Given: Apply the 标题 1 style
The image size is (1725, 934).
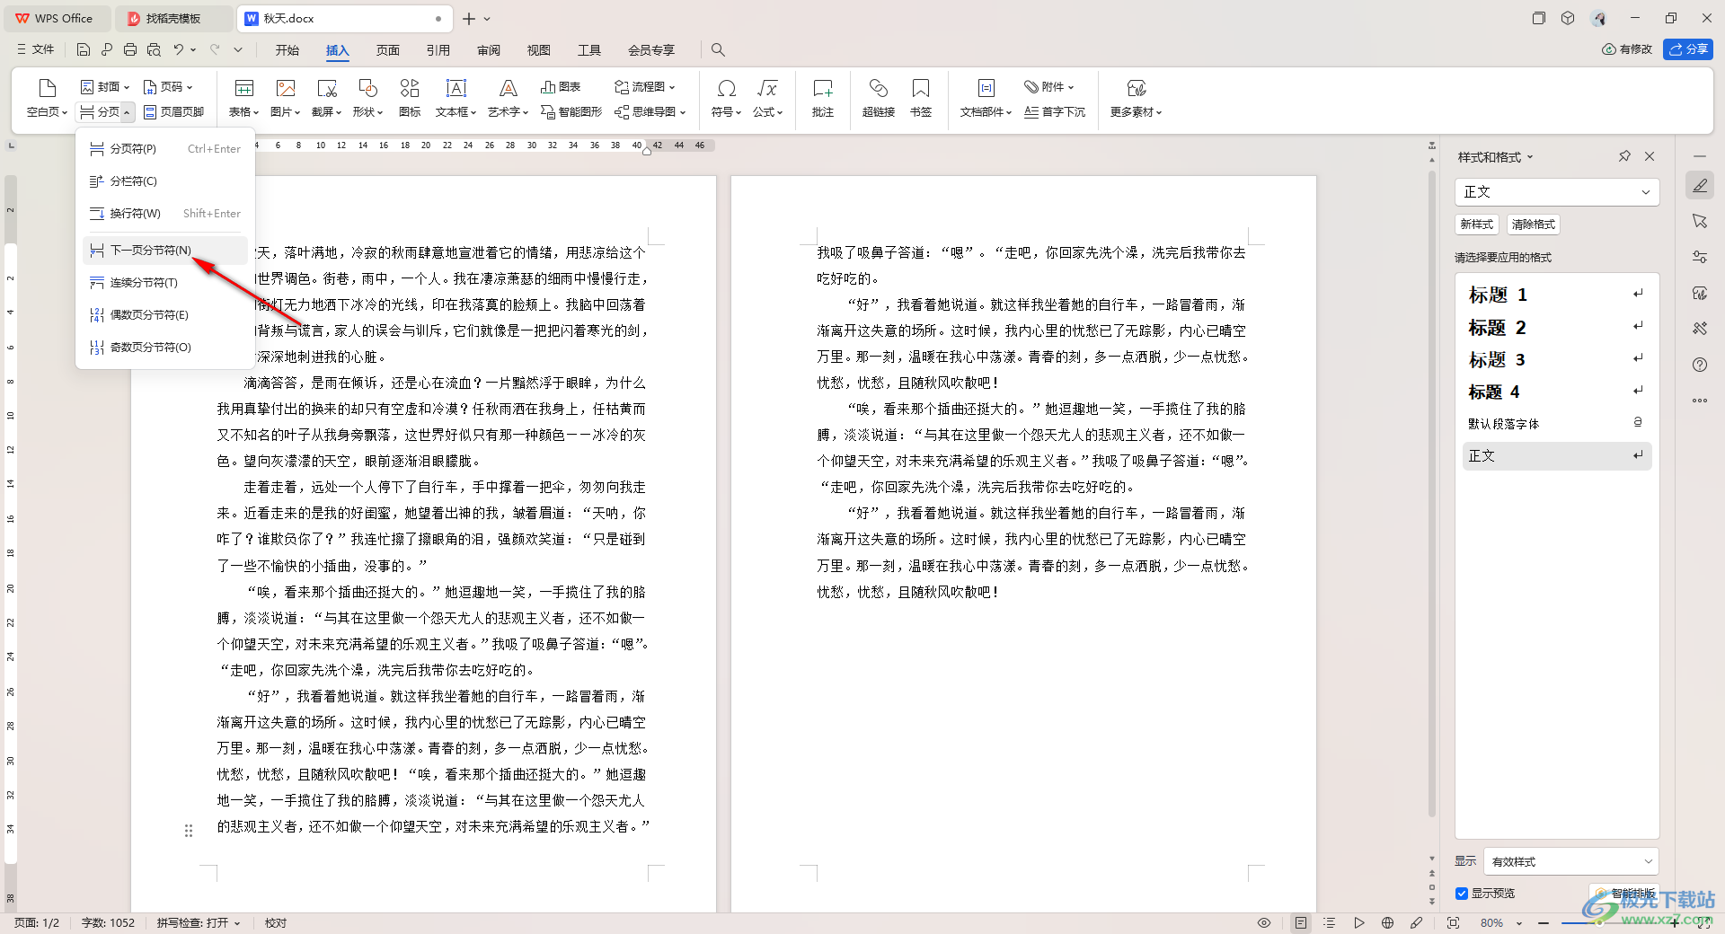Looking at the screenshot, I should tap(1557, 295).
